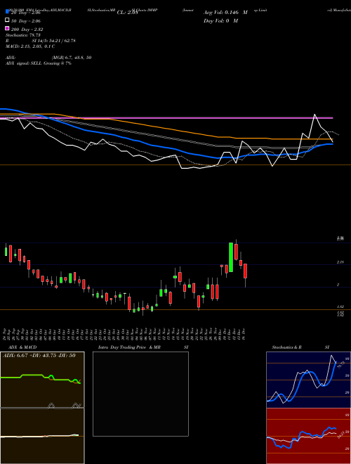The height and width of the screenshot is (464, 351).
Task: Click the empty Intra Day trading chart box
Action: click(140, 394)
